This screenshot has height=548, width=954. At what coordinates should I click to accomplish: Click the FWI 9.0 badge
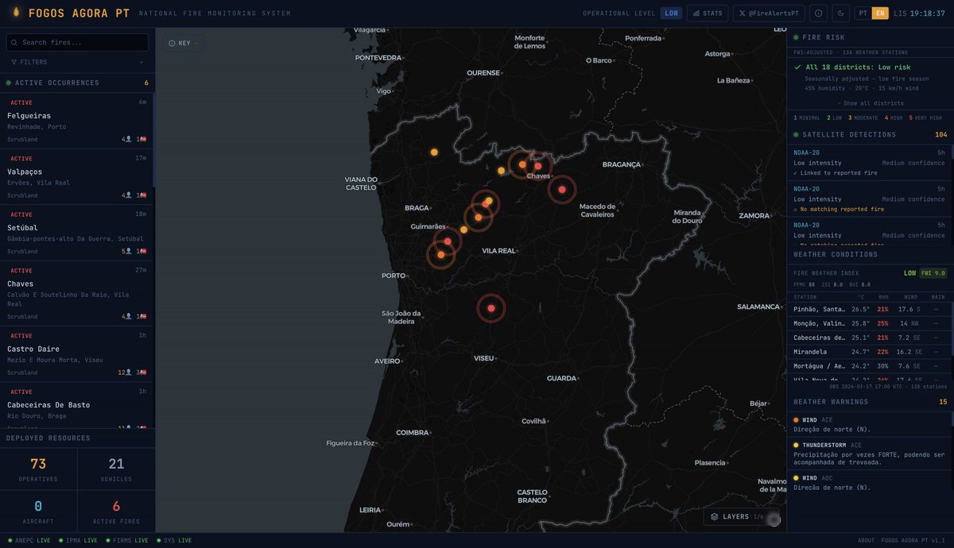[933, 273]
